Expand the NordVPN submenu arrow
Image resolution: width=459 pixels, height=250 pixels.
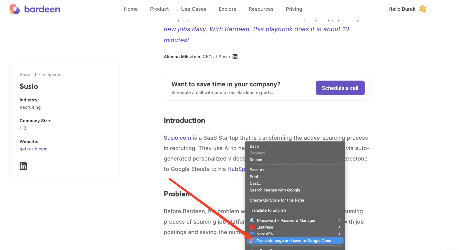(339, 234)
